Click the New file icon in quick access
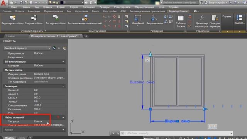This screenshot has height=139, width=247. [12, 2]
